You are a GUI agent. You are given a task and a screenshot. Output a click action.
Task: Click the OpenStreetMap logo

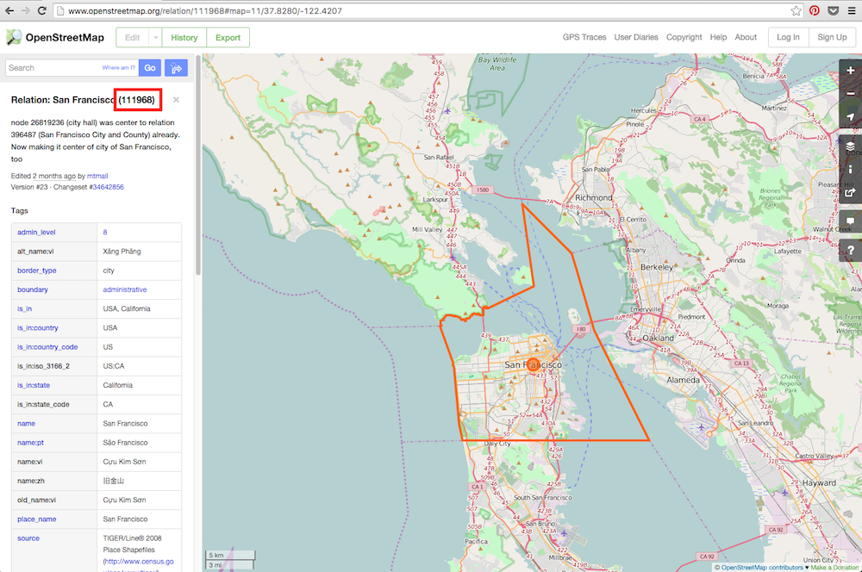tap(55, 37)
